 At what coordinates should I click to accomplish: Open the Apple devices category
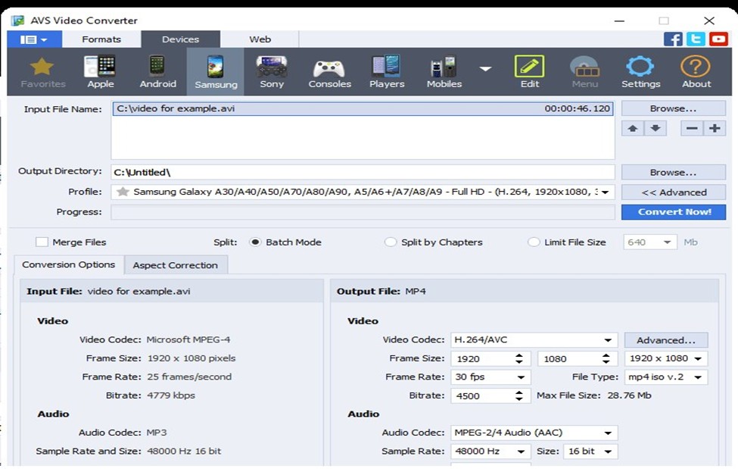[100, 72]
